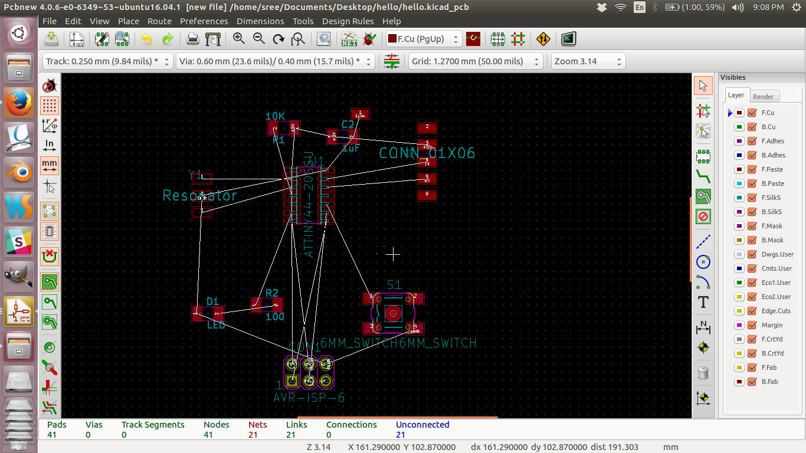Switch to the Layer tab

[x=736, y=95]
